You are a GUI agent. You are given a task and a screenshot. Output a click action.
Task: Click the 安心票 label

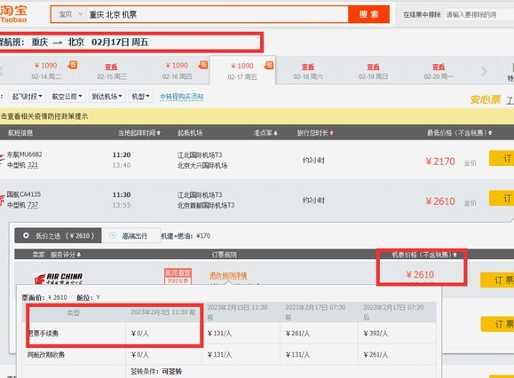(x=486, y=99)
